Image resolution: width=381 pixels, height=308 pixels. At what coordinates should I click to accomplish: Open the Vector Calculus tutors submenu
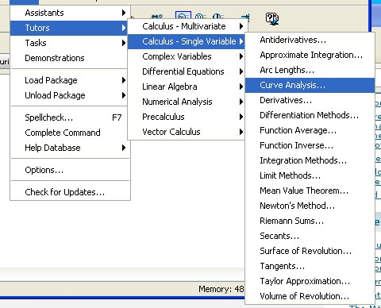click(186, 132)
